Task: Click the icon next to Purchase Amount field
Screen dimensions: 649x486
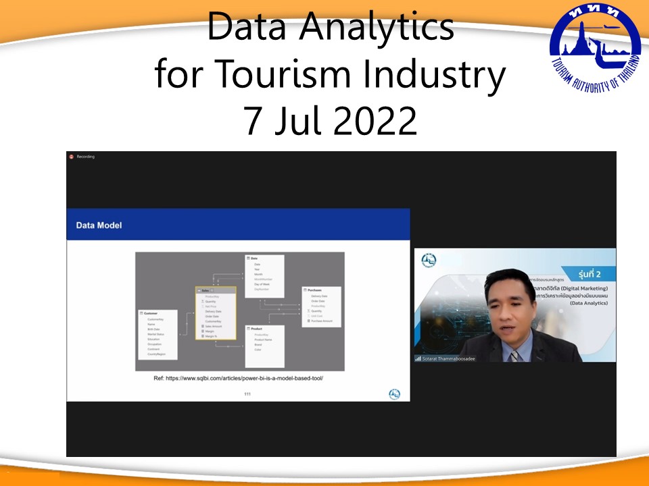Action: [x=308, y=321]
